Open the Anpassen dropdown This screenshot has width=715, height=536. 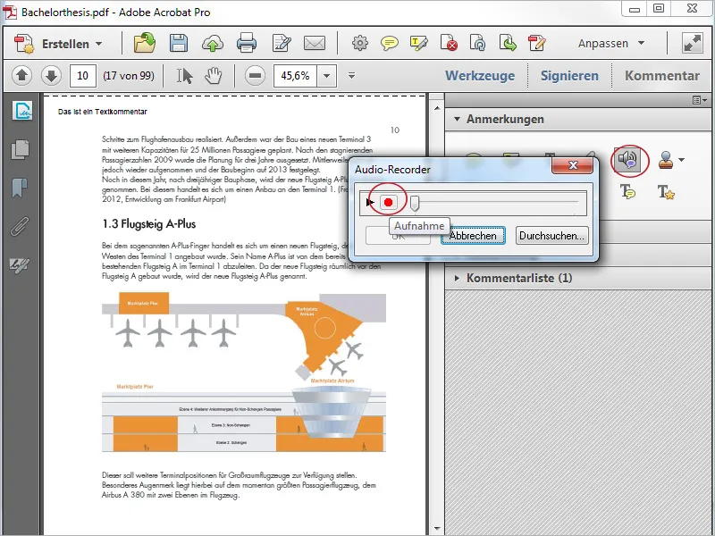point(611,43)
